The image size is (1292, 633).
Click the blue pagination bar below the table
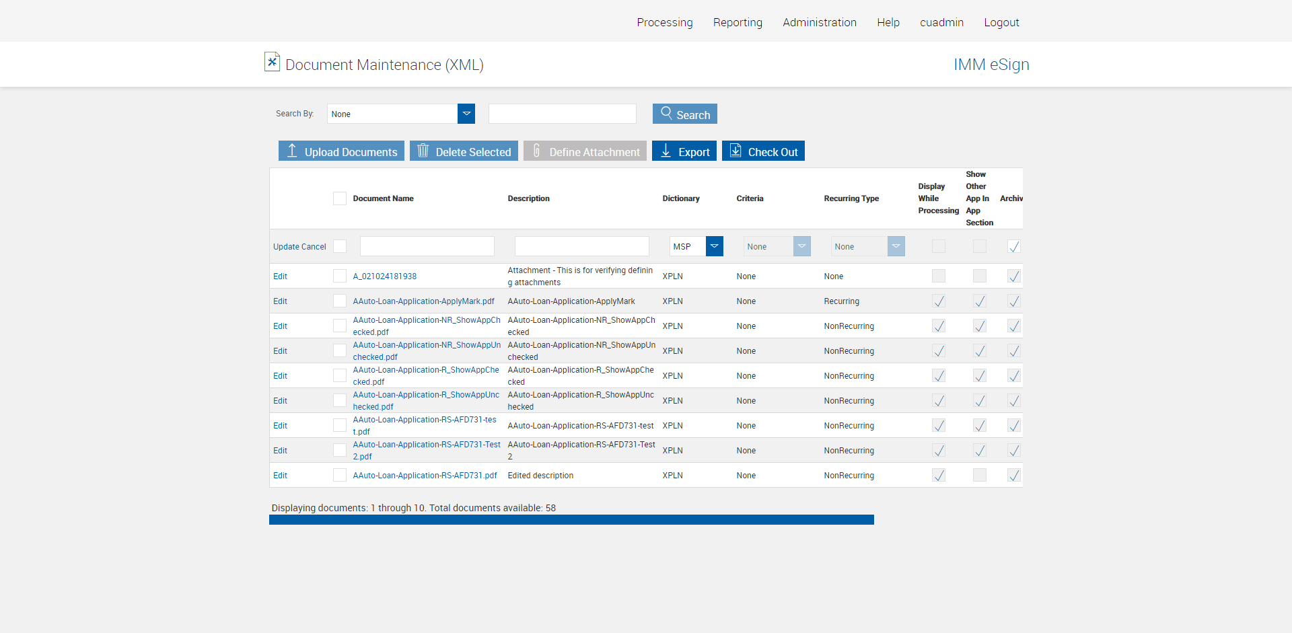(571, 520)
